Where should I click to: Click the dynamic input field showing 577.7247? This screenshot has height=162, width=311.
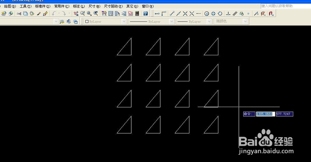[x=285, y=114]
